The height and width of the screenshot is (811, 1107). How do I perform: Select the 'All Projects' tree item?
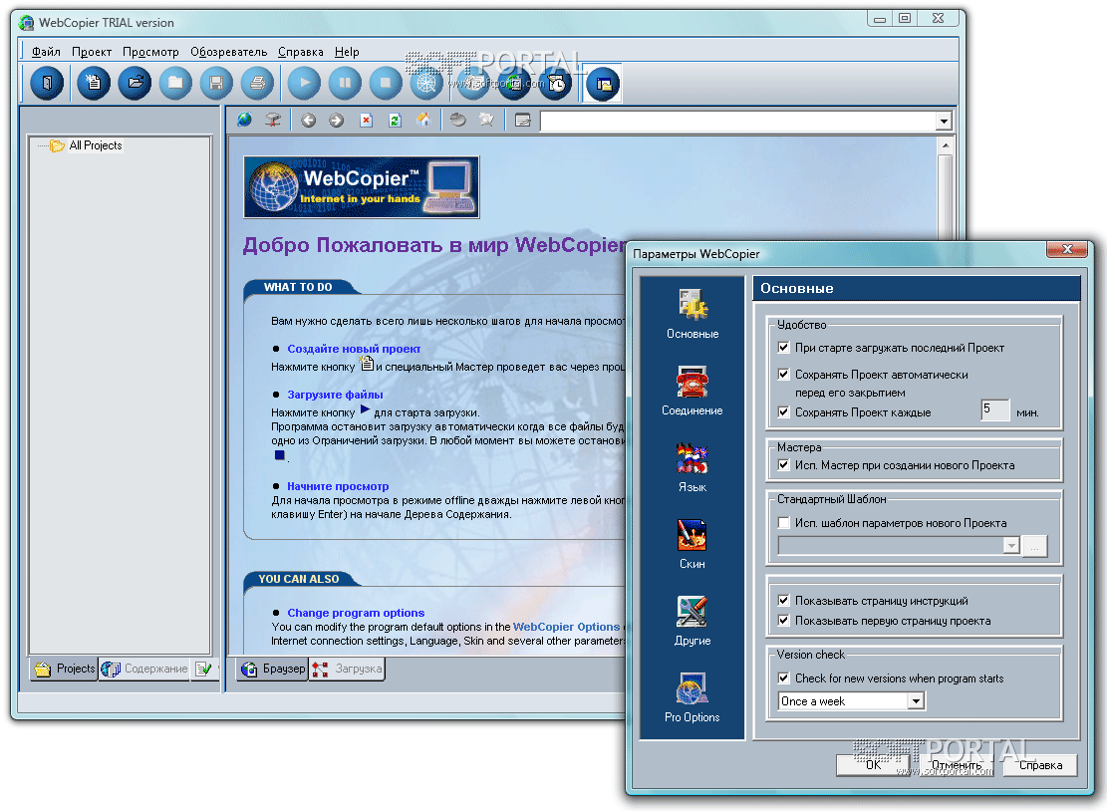96,145
